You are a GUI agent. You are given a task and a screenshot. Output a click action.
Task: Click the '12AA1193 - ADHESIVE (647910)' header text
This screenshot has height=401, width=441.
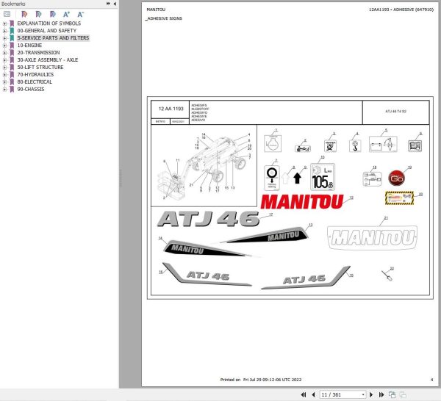[401, 10]
